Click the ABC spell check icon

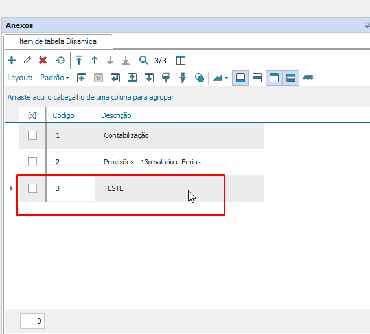click(x=308, y=77)
